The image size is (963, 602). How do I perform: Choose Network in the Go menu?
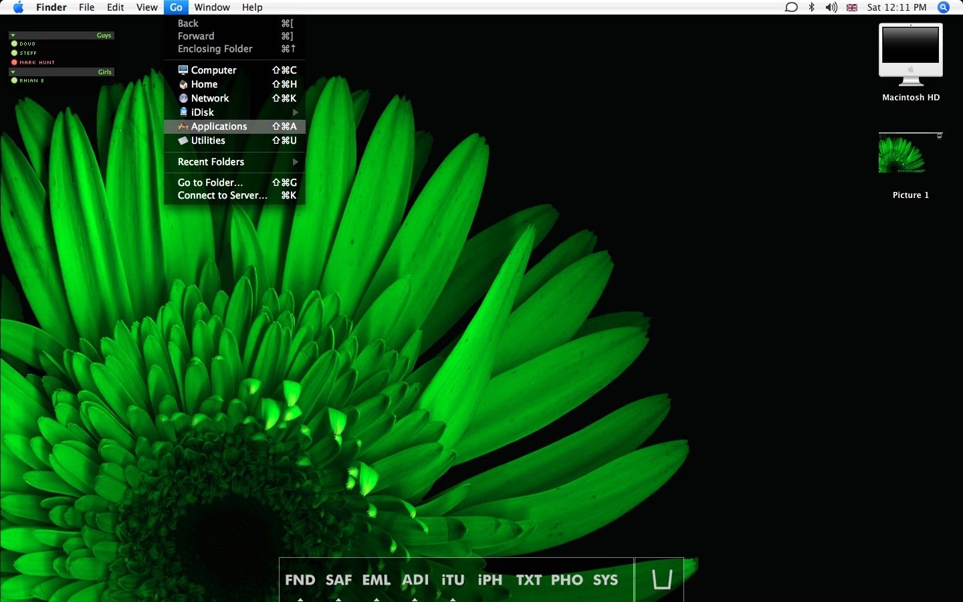coord(235,98)
